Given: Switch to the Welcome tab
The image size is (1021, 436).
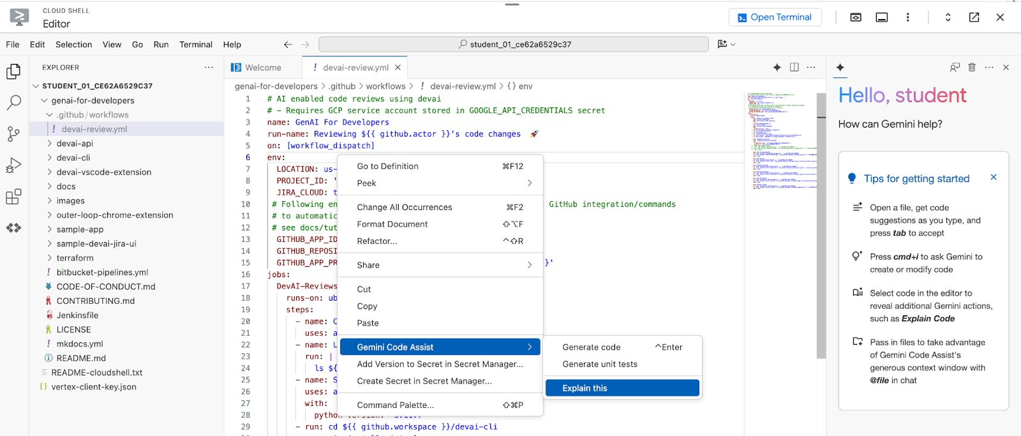Looking at the screenshot, I should pos(263,68).
